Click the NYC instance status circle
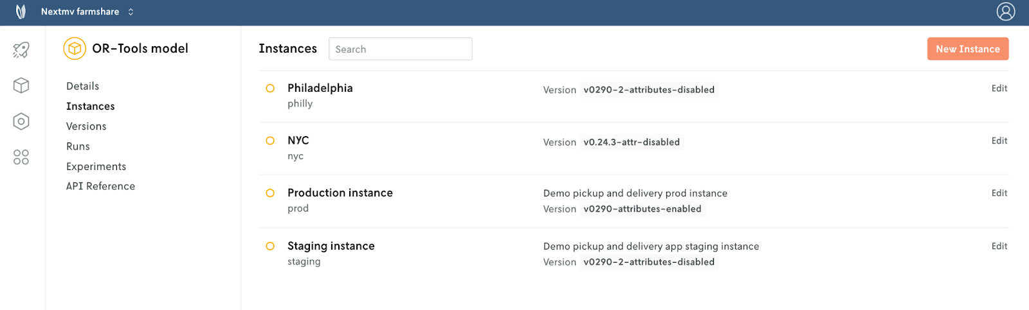 coord(270,141)
